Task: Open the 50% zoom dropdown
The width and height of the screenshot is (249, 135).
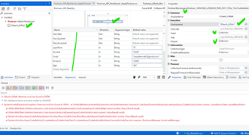Action: click(x=154, y=77)
